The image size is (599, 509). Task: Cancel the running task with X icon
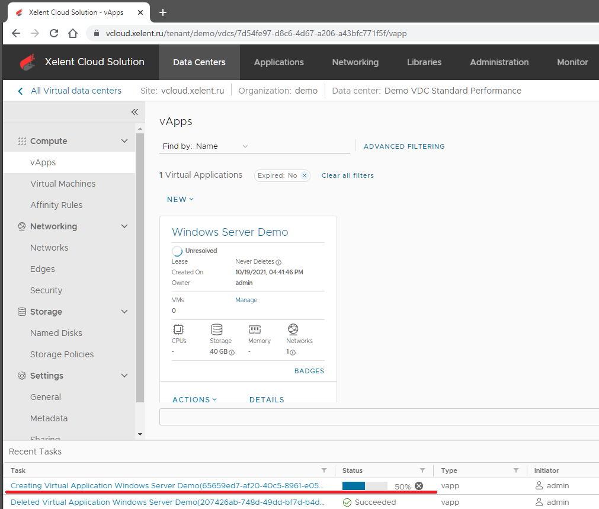(419, 486)
